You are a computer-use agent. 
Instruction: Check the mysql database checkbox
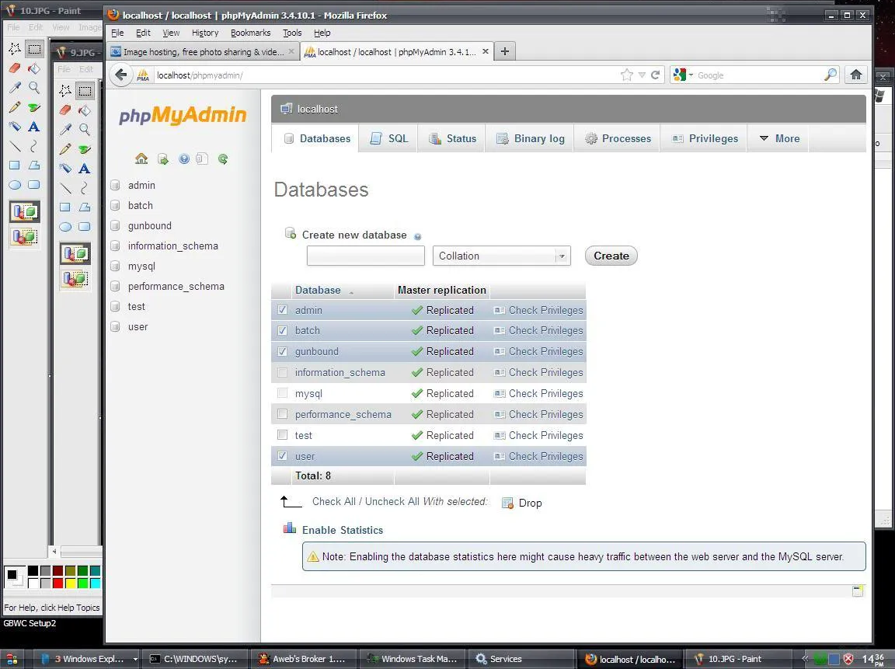point(282,392)
